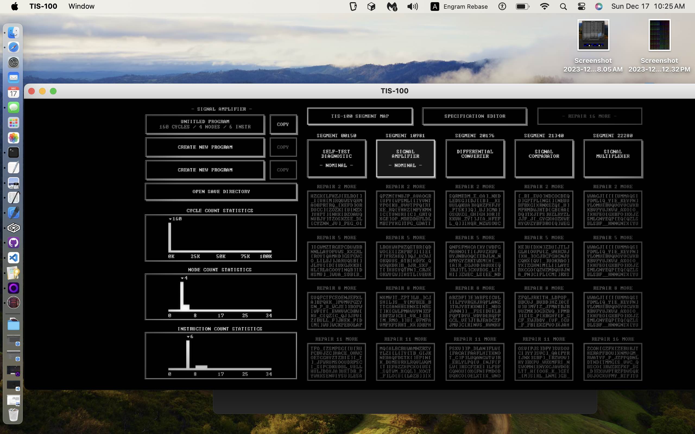Open the Preview app in the dock
This screenshot has width=695, height=434.
(x=13, y=183)
